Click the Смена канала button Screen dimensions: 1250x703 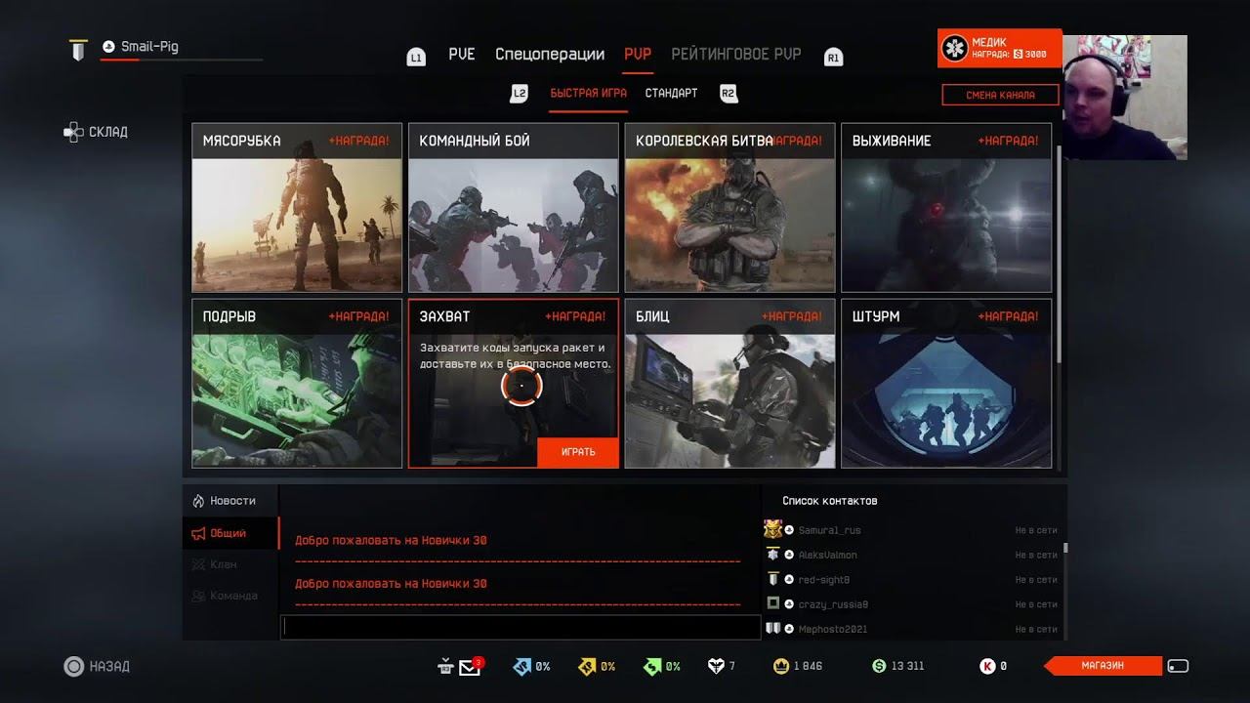pyautogui.click(x=1001, y=95)
